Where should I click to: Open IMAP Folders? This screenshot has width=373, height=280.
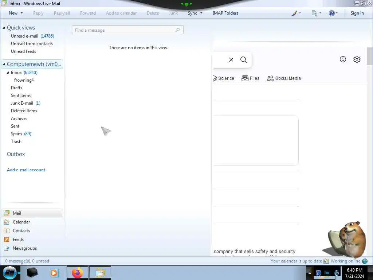tap(225, 13)
